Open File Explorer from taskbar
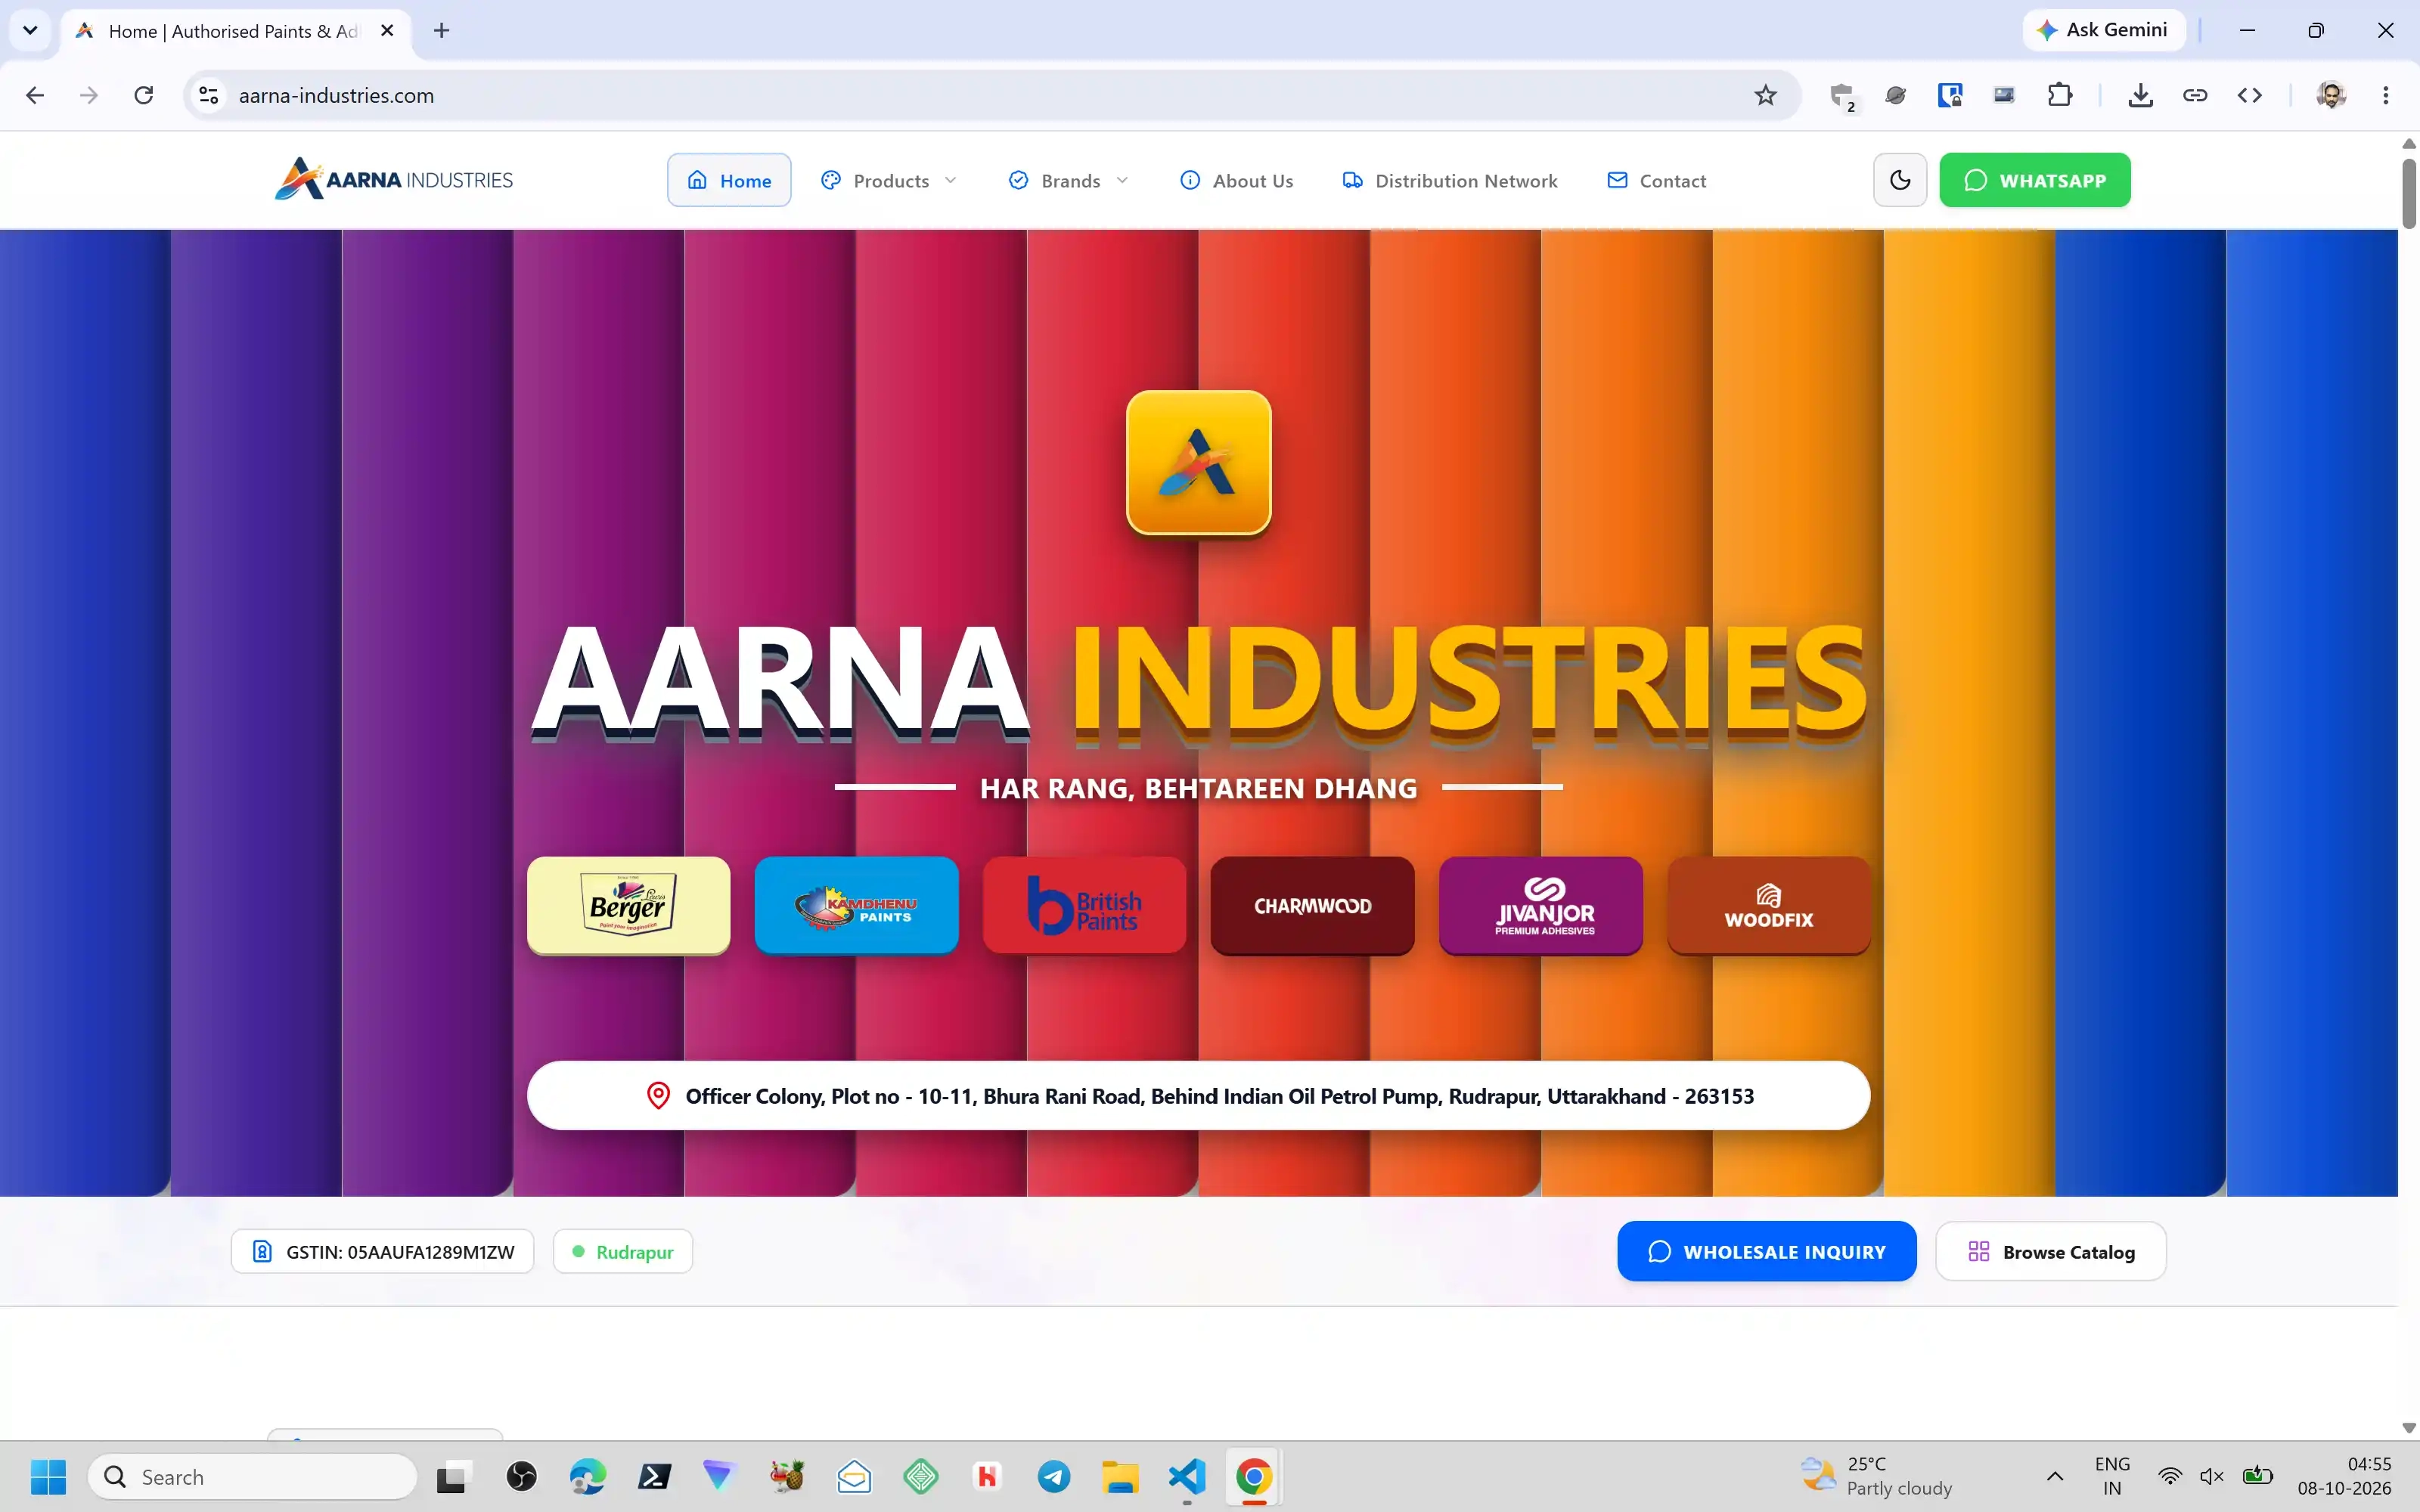 [1120, 1476]
